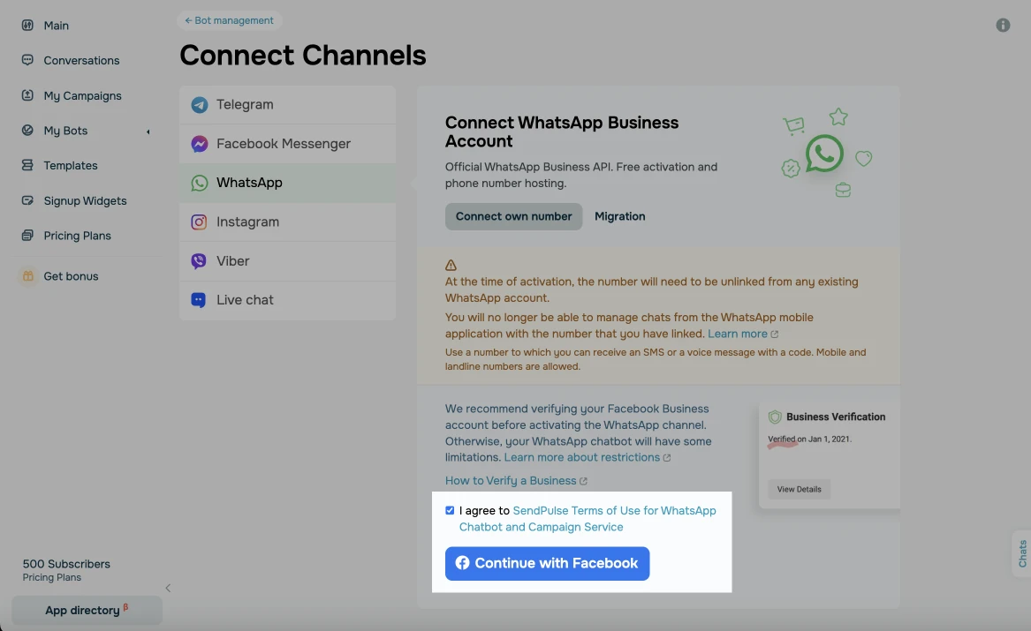
Task: Click the WhatsApp channel icon
Action: 198,183
